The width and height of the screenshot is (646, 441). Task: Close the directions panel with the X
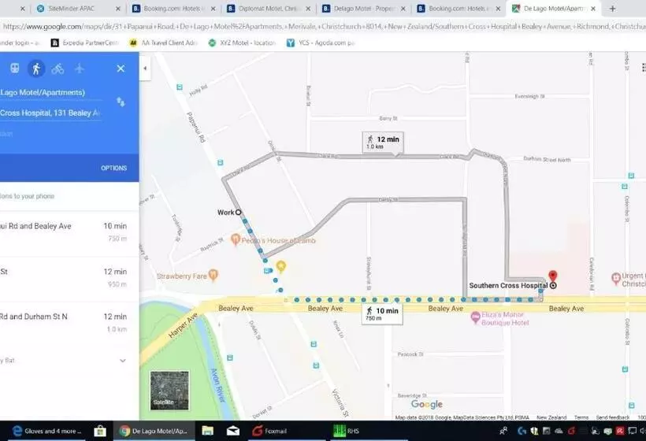pyautogui.click(x=121, y=69)
